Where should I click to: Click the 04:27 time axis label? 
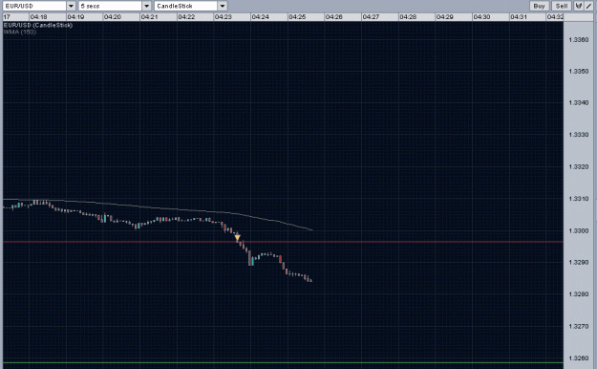tap(371, 17)
